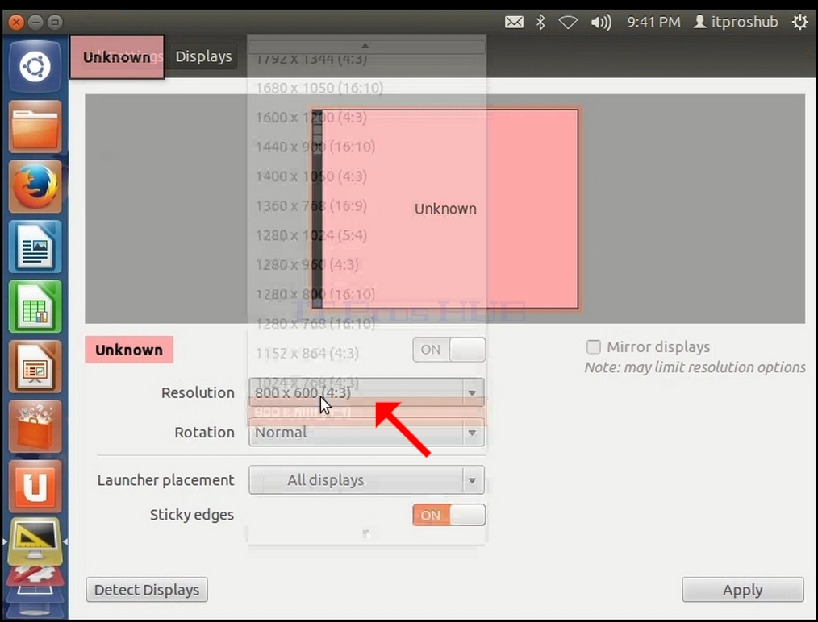Click the Detect Displays button
The image size is (818, 622).
coord(147,590)
